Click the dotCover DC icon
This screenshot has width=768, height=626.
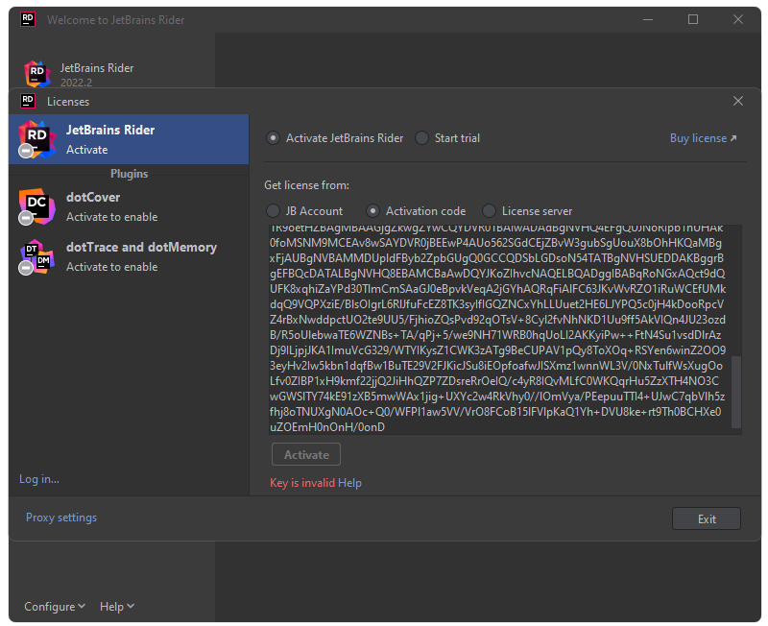coord(36,206)
